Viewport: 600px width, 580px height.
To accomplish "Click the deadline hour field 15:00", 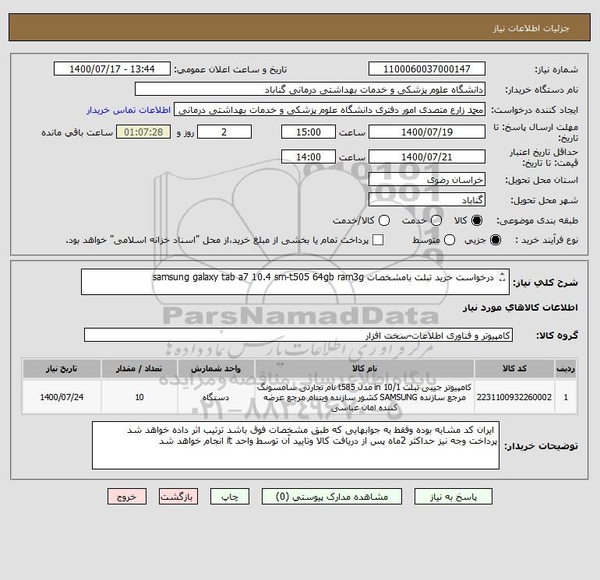I will [x=309, y=132].
